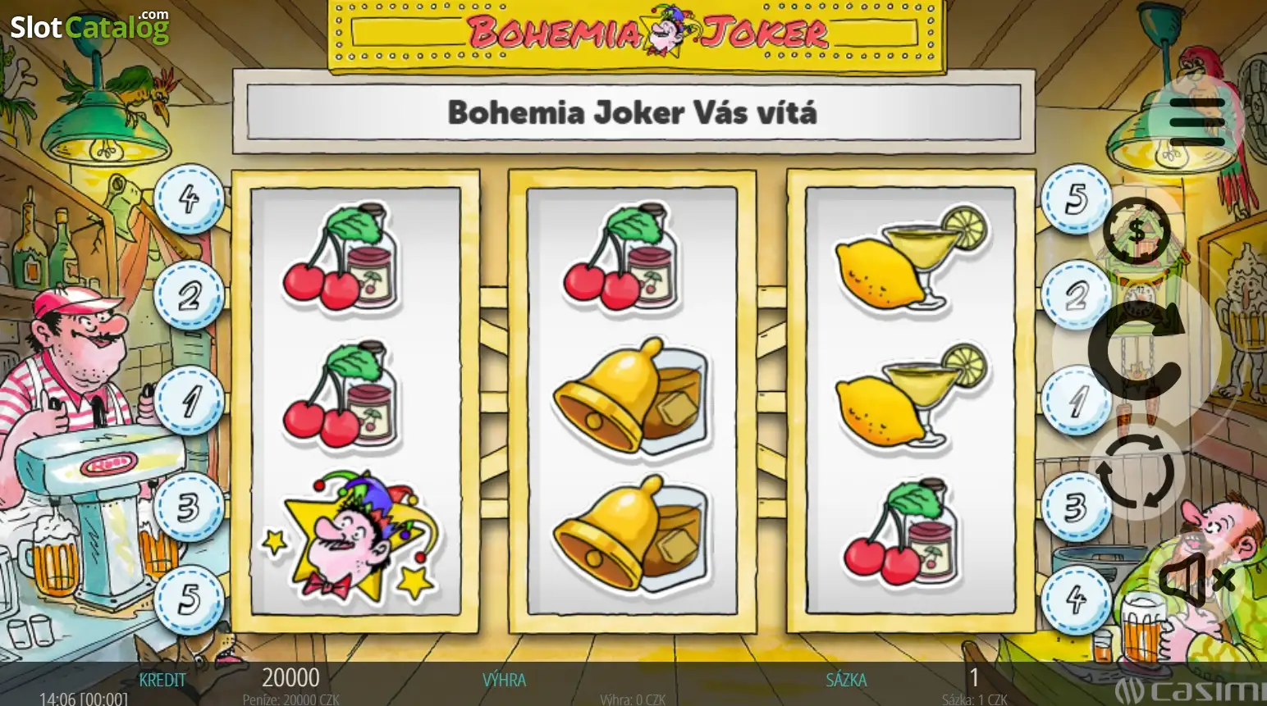
Task: Open the hamburger menu
Action: tap(1197, 121)
